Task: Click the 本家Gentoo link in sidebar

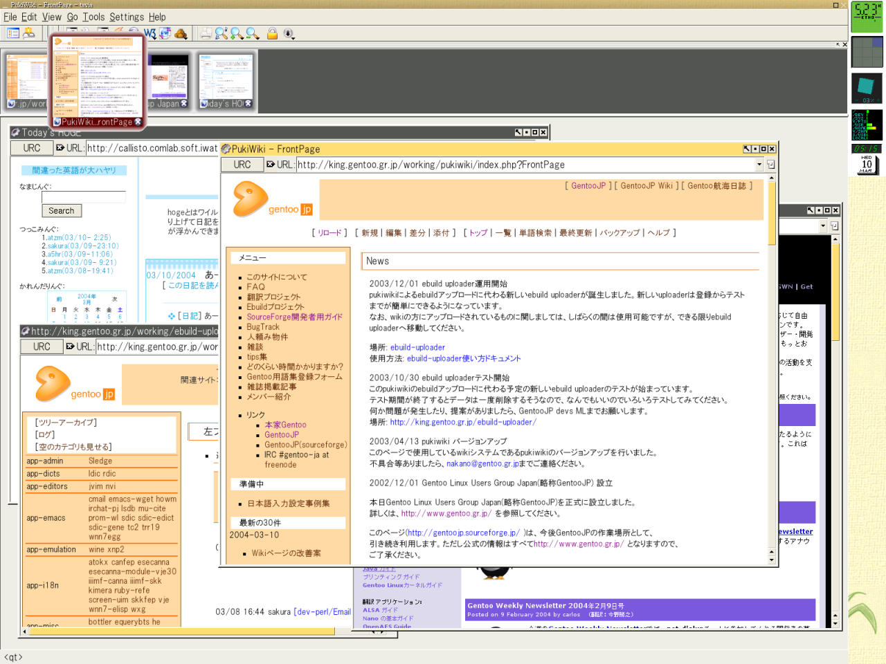Action: [285, 425]
